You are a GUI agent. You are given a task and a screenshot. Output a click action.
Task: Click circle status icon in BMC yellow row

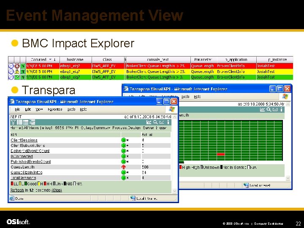click(x=11, y=71)
